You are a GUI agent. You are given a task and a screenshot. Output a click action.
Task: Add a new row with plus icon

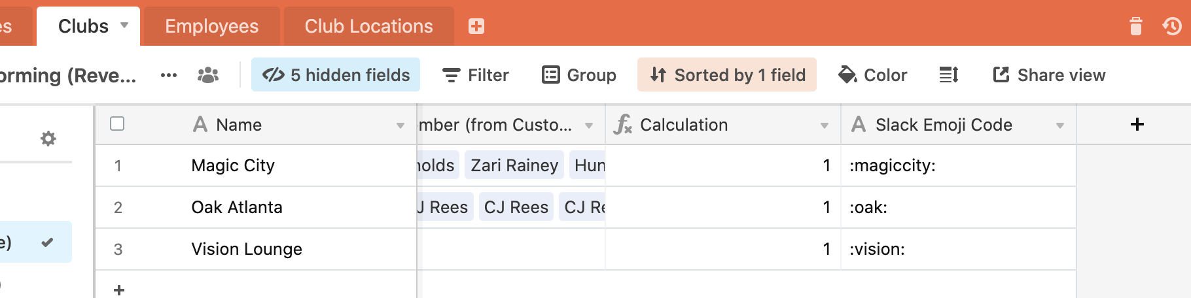click(x=119, y=290)
